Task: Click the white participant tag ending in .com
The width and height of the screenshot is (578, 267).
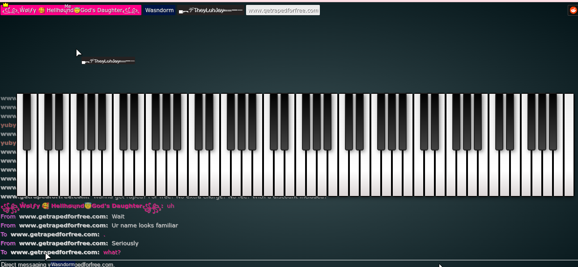Action: click(x=283, y=10)
